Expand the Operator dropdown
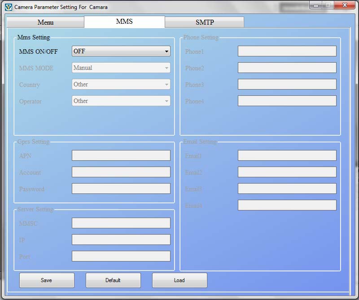359x300 pixels. point(121,101)
